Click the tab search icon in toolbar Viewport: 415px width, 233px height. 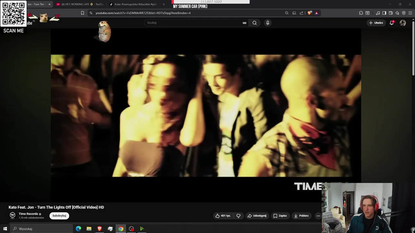367,13
